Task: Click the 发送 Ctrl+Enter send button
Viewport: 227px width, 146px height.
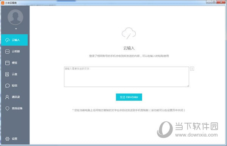Action: coord(129,97)
